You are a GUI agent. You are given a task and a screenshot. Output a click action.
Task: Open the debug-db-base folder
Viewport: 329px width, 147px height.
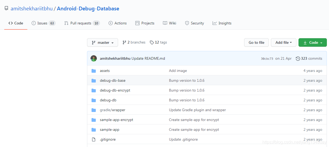[112, 81]
